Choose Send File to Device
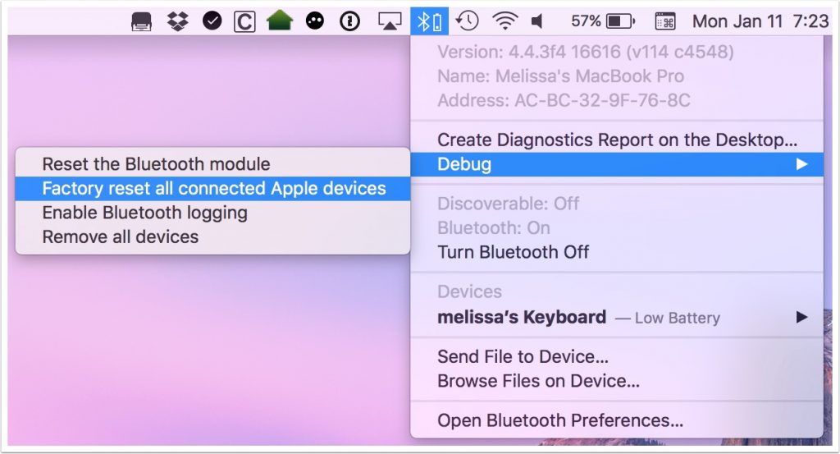The image size is (840, 454). pos(523,357)
